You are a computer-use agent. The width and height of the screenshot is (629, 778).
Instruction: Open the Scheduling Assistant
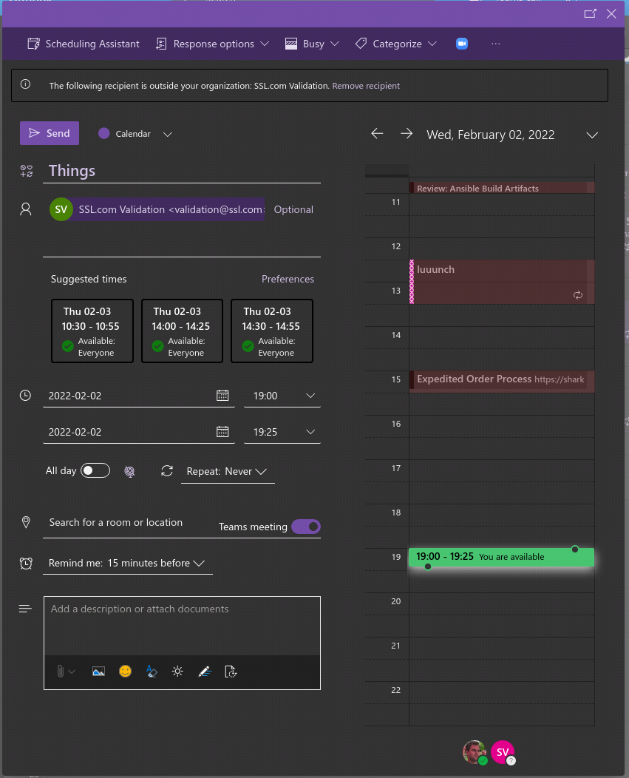(83, 44)
